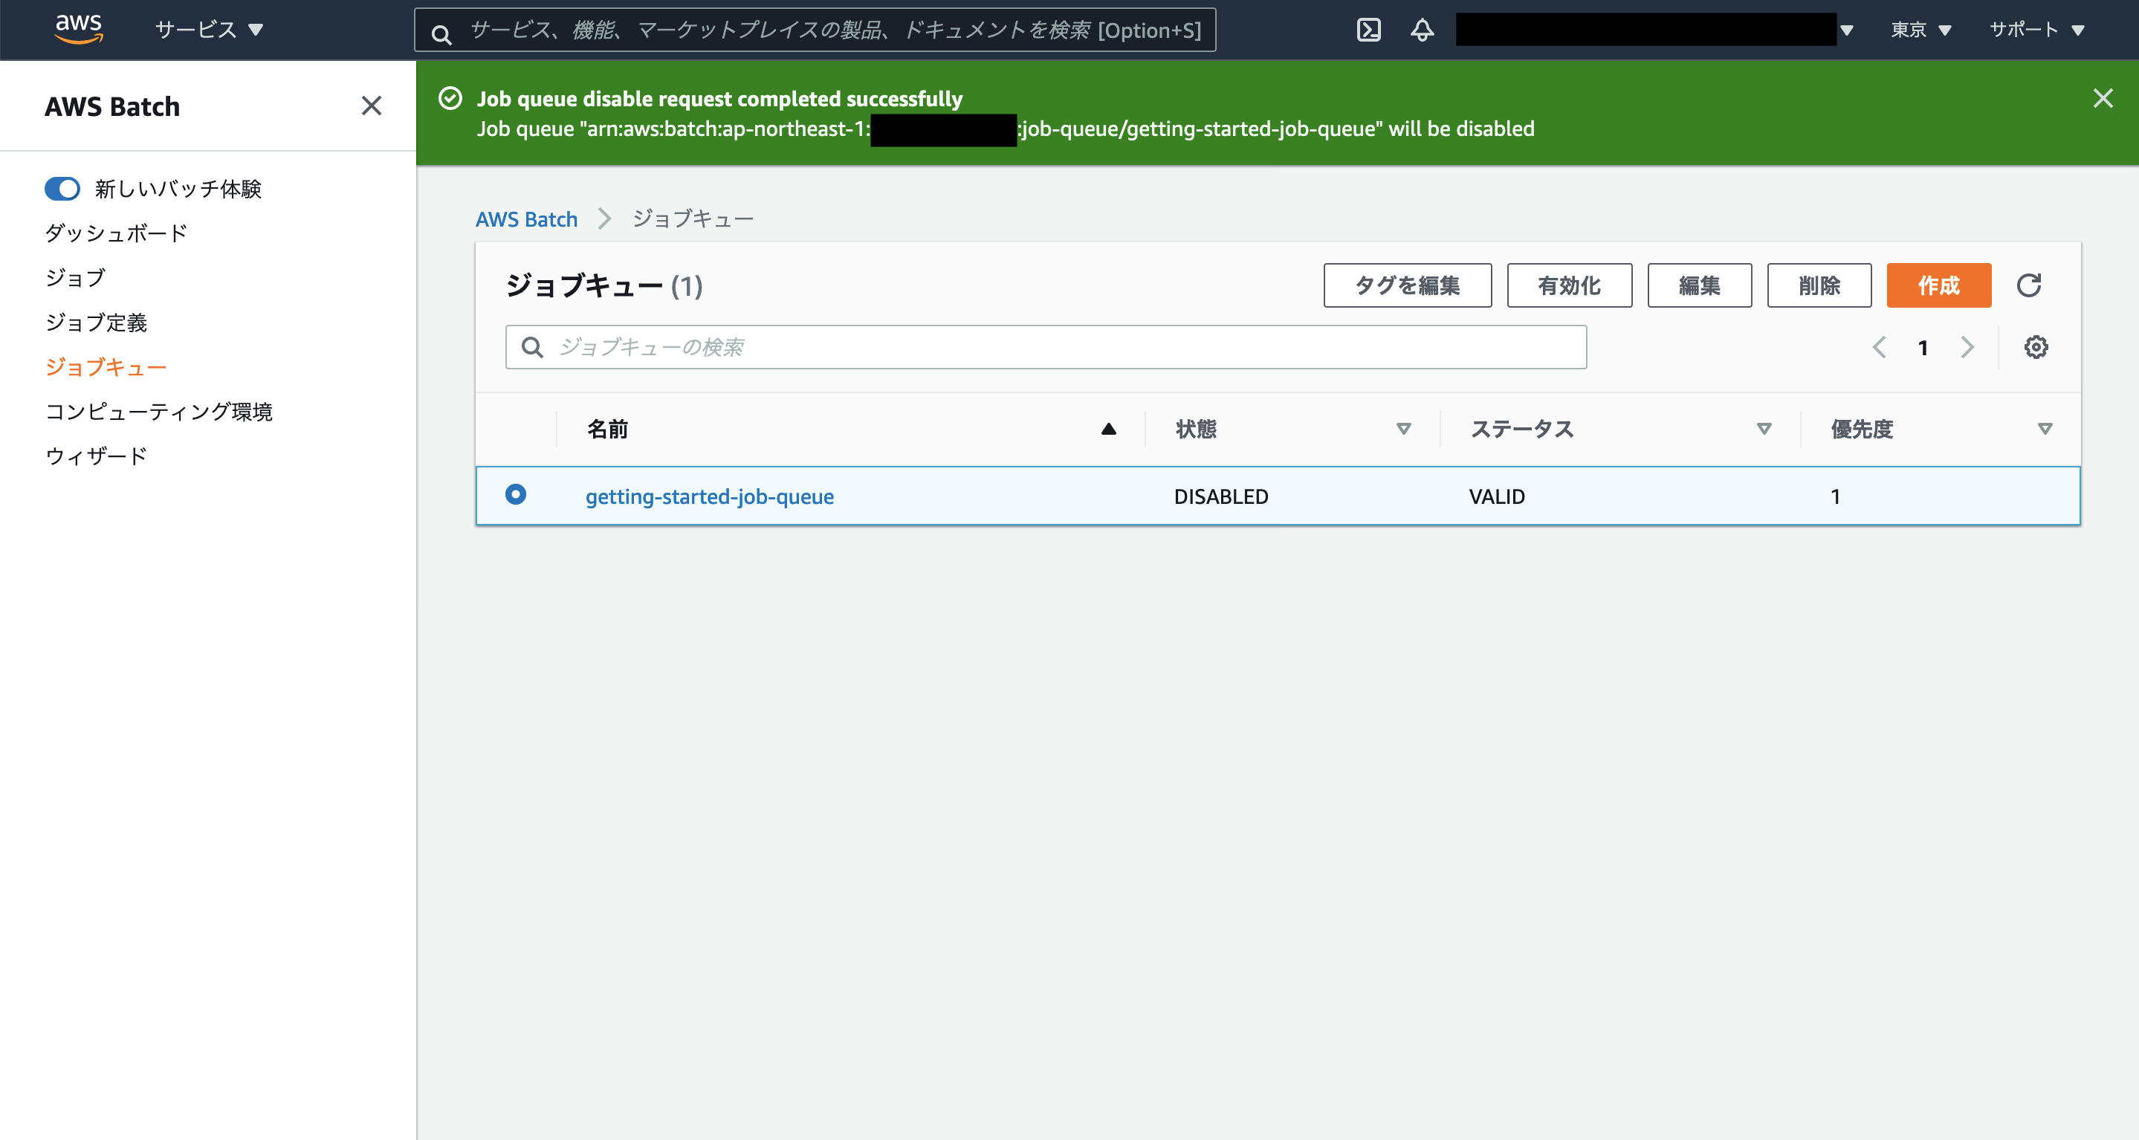This screenshot has height=1140, width=2139.
Task: Dismiss the green success banner
Action: click(2103, 99)
